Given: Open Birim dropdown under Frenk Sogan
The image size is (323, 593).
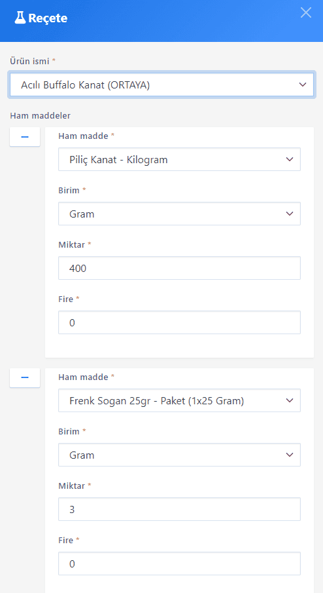Looking at the screenshot, I should coord(179,455).
